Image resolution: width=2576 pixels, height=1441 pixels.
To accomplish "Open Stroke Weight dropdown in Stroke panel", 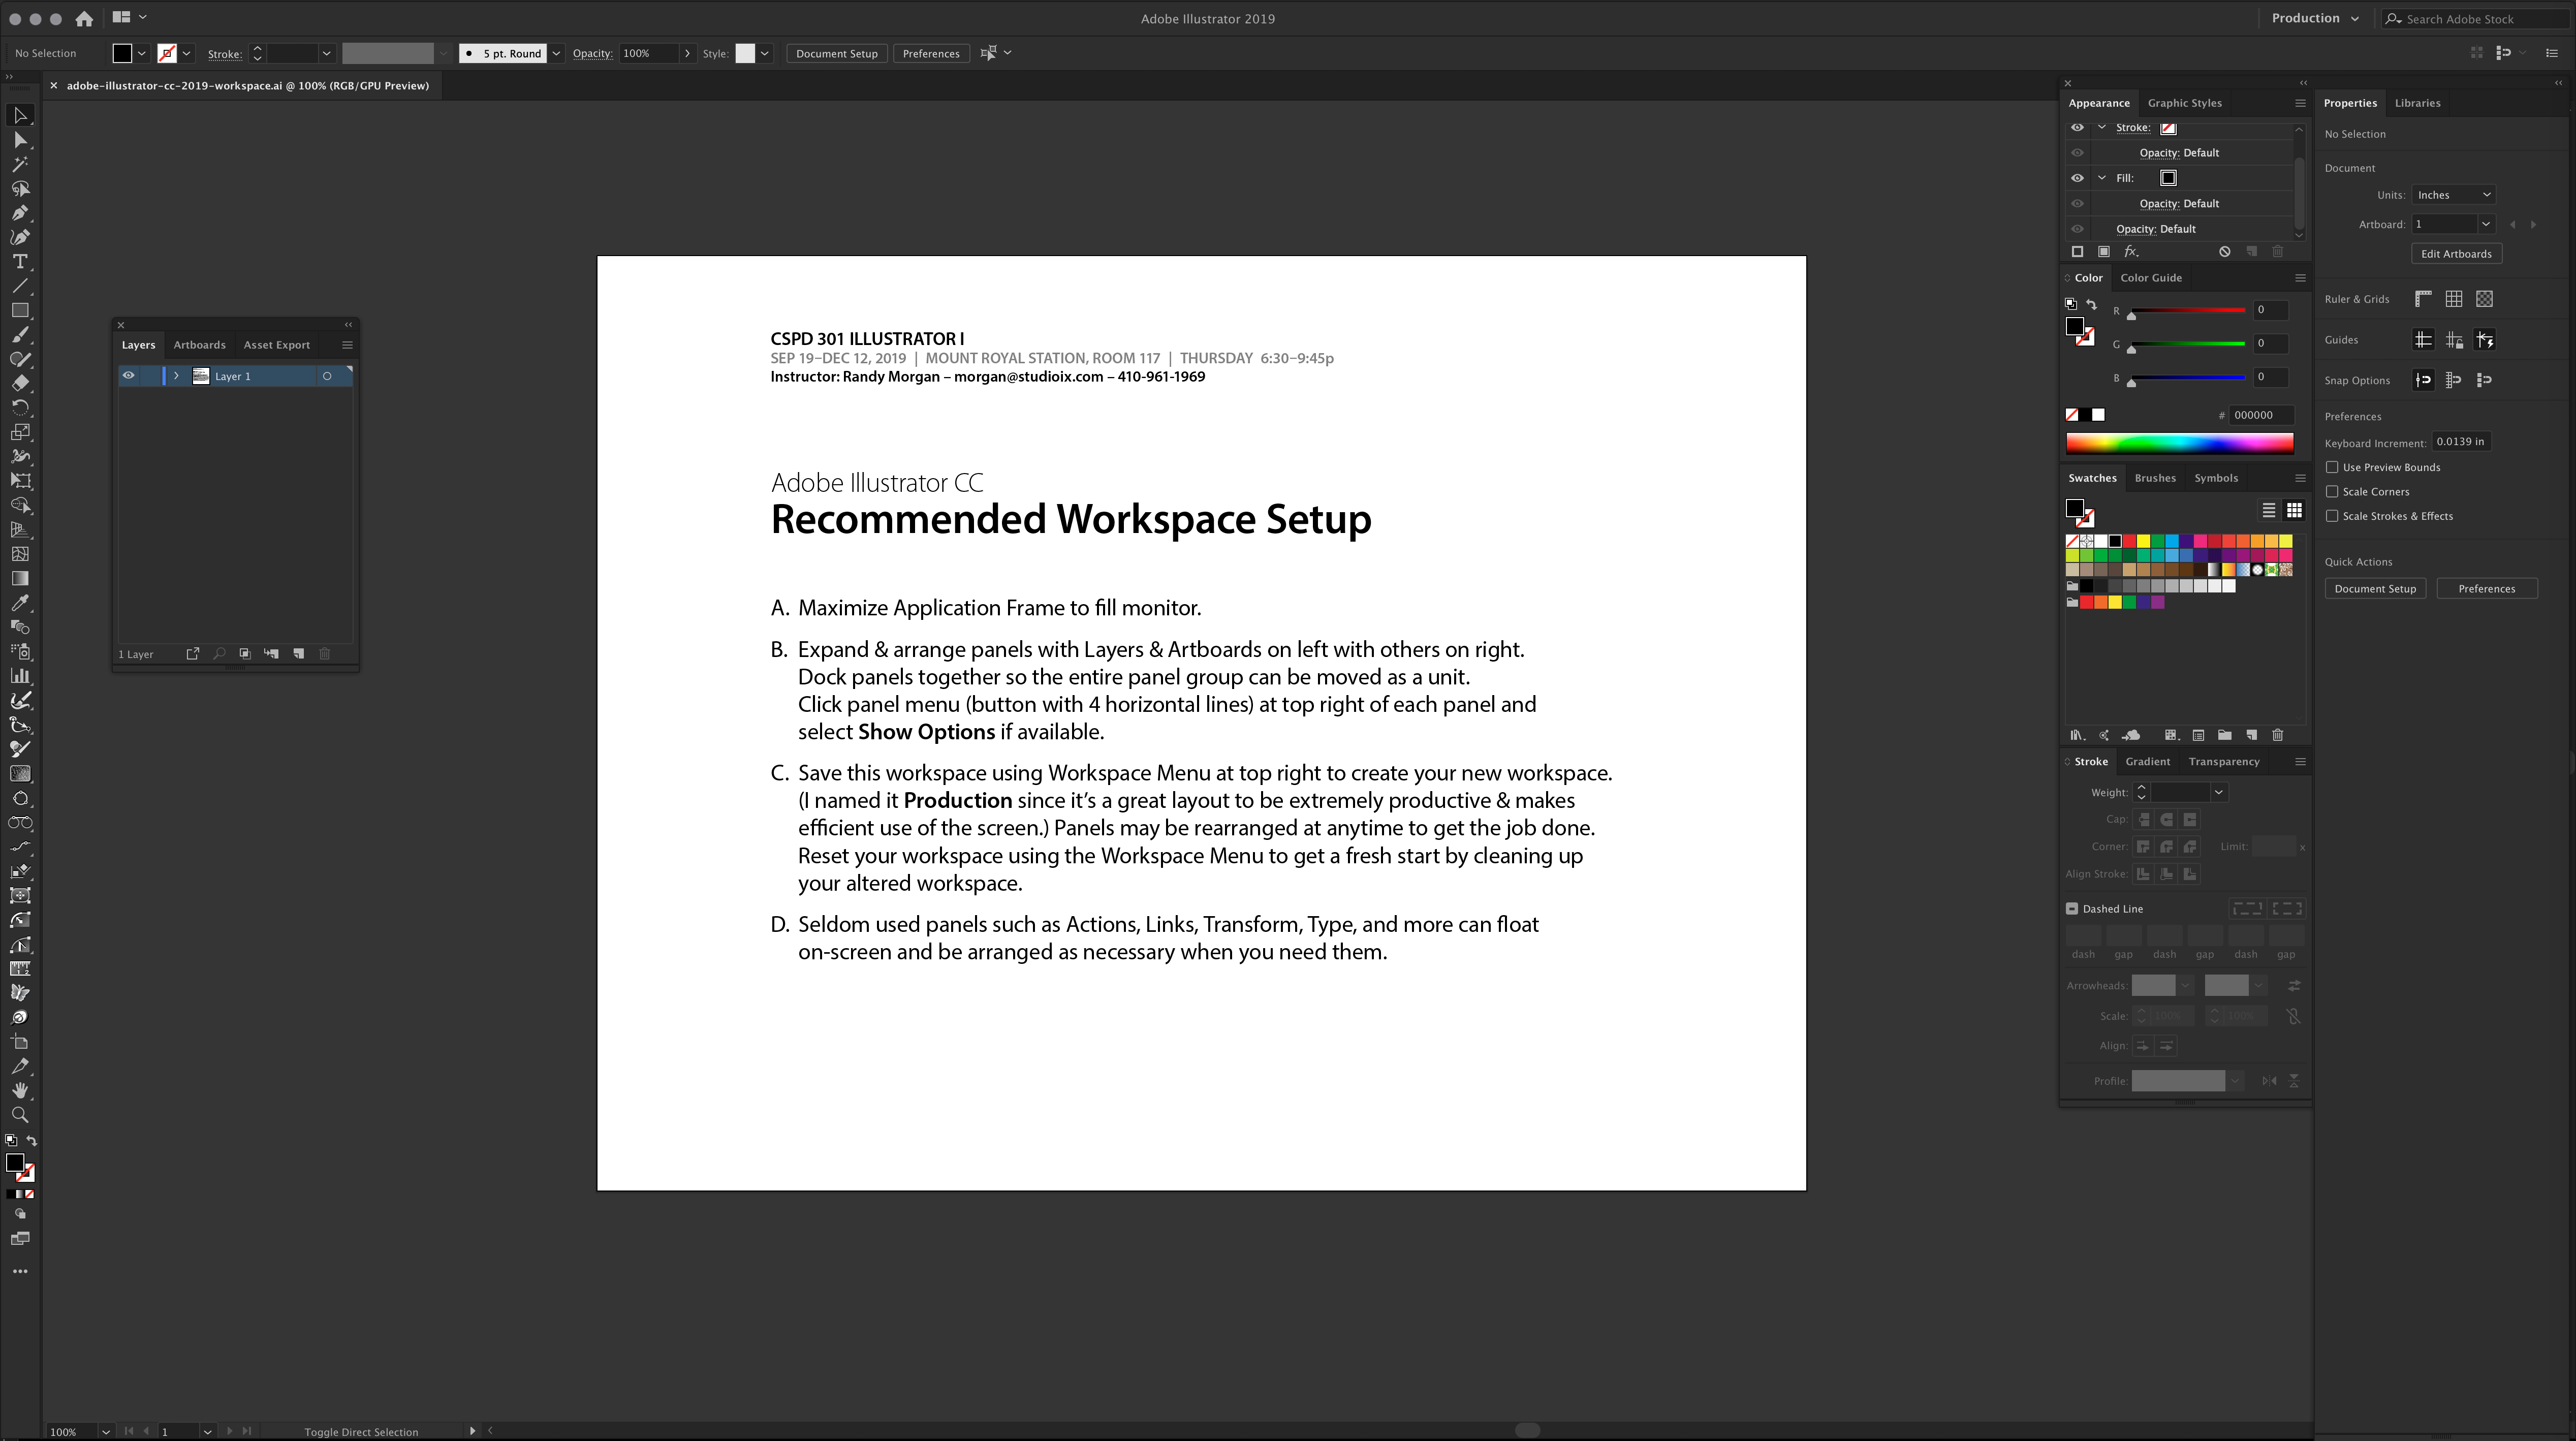I will click(x=2218, y=792).
